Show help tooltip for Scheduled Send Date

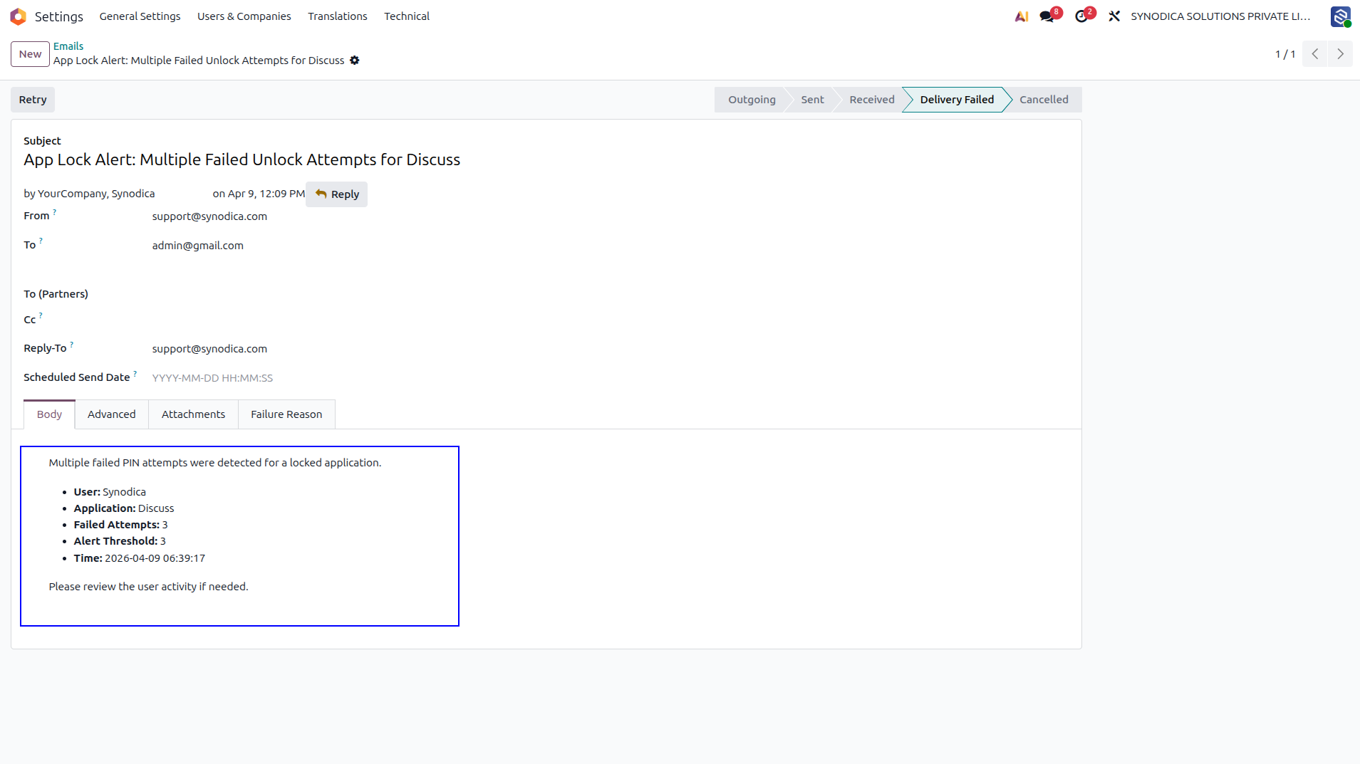point(135,373)
